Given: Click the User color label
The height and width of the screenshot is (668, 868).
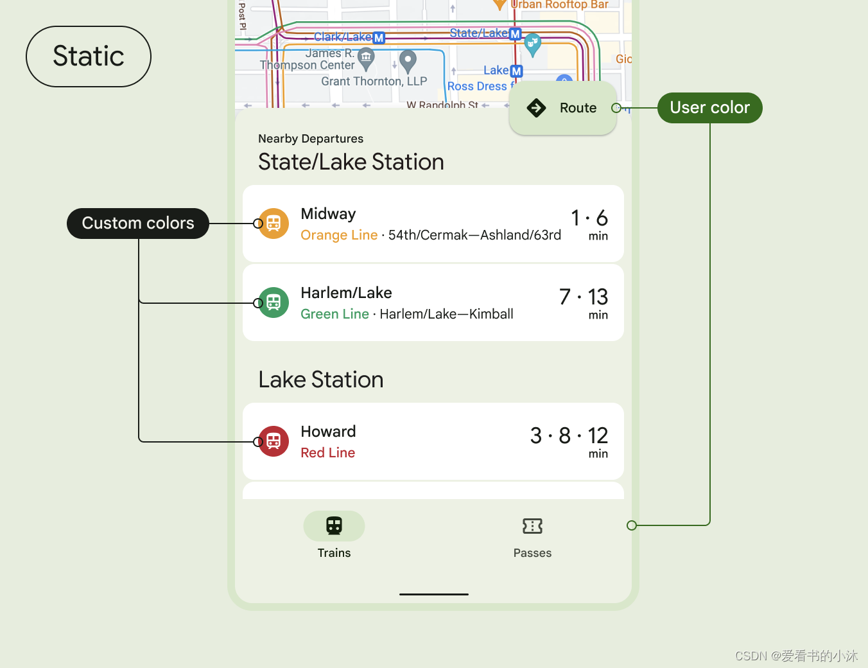Looking at the screenshot, I should click(x=710, y=108).
